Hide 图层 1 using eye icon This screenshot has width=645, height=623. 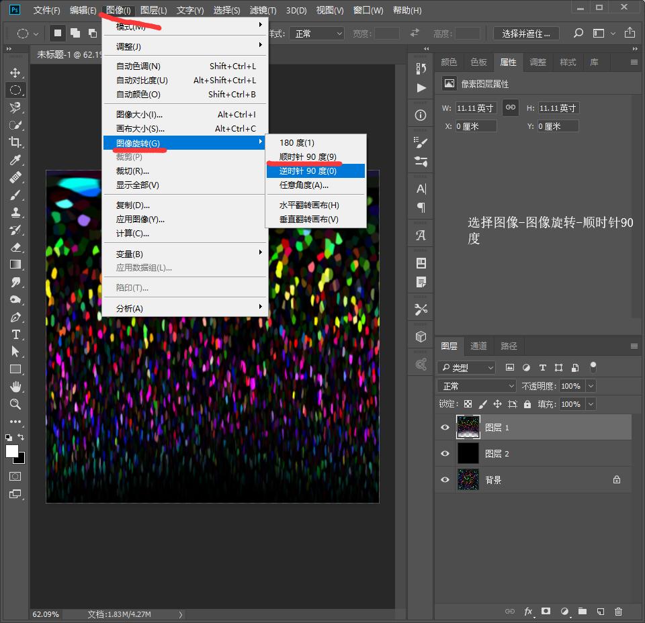point(445,428)
